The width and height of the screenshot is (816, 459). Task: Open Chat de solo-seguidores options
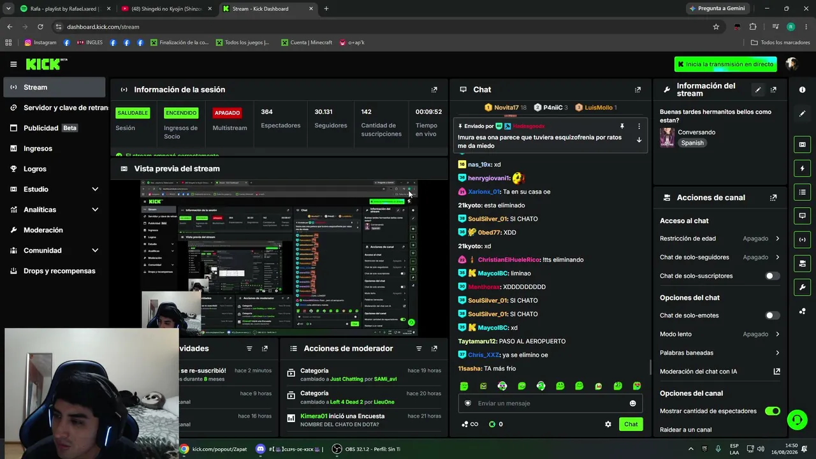[719, 258]
